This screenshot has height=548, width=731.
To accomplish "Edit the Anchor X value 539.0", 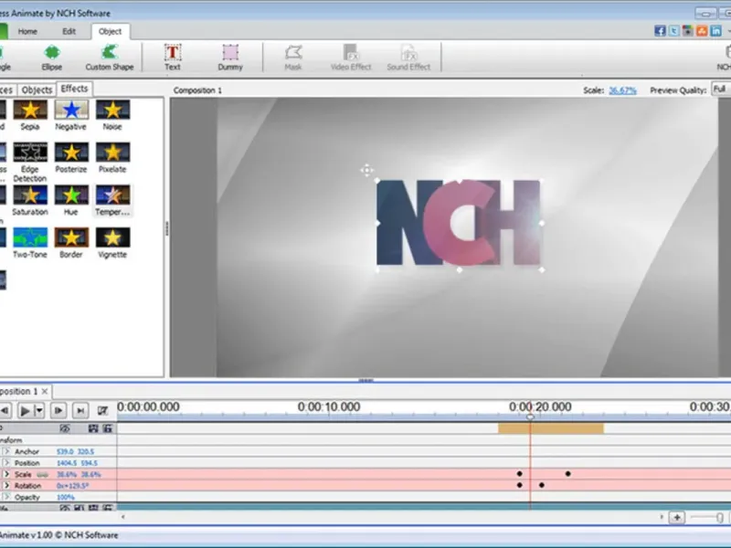I will [x=65, y=451].
